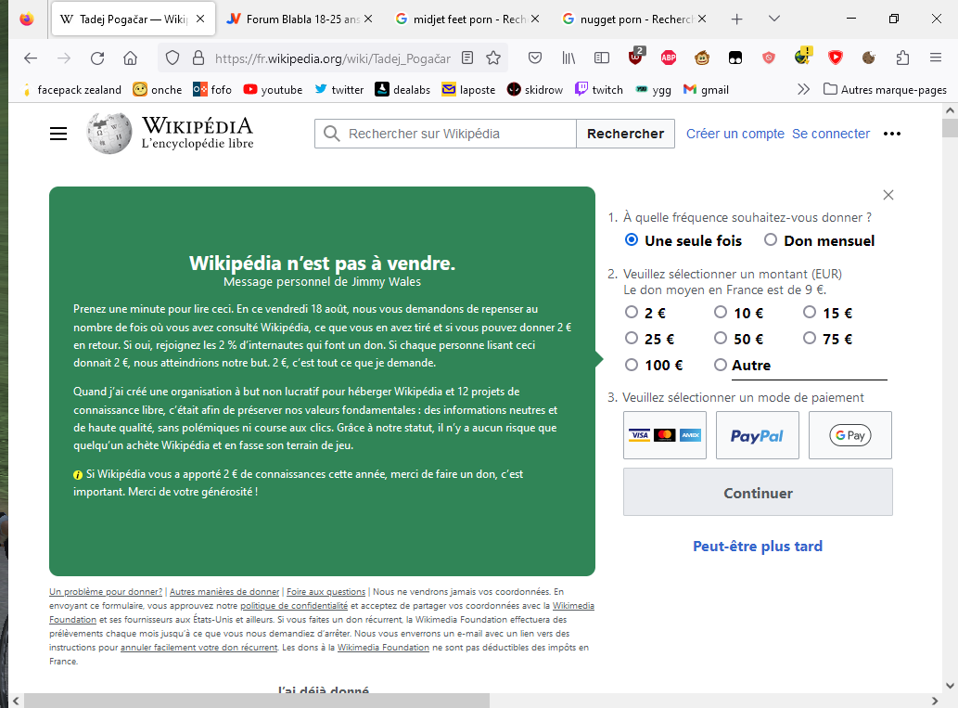The width and height of the screenshot is (958, 708).
Task: Choose the 15 € donation amount
Action: (810, 313)
